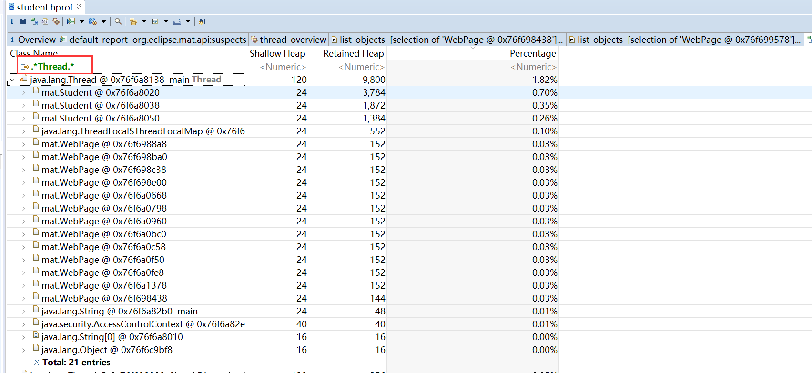Switch to default_report suspects tab
Image resolution: width=812 pixels, height=373 pixels.
[x=153, y=40]
